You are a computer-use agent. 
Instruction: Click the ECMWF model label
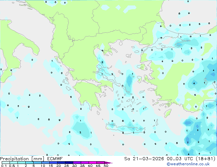pyautogui.click(x=55, y=158)
